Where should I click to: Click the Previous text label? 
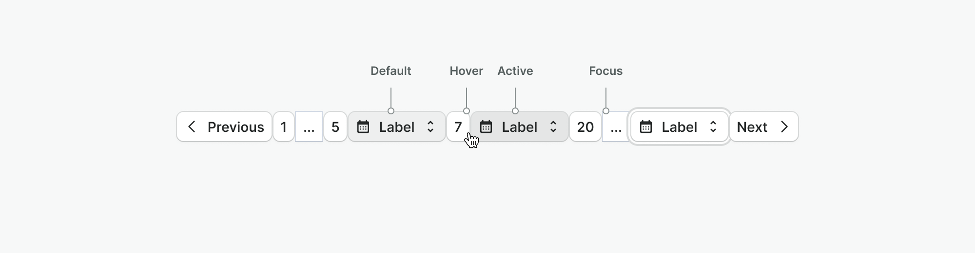pos(235,127)
